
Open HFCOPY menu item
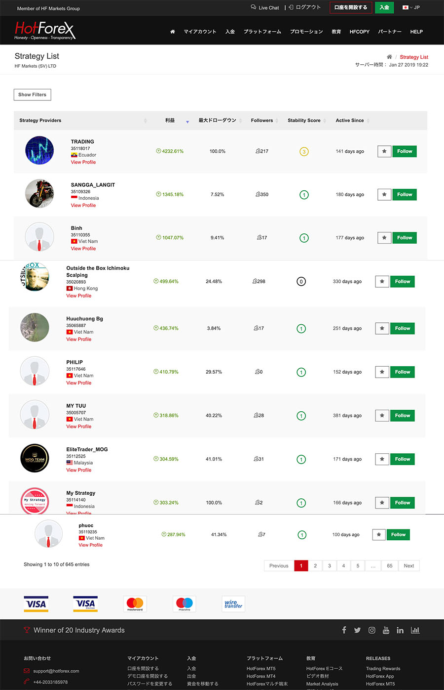click(360, 32)
